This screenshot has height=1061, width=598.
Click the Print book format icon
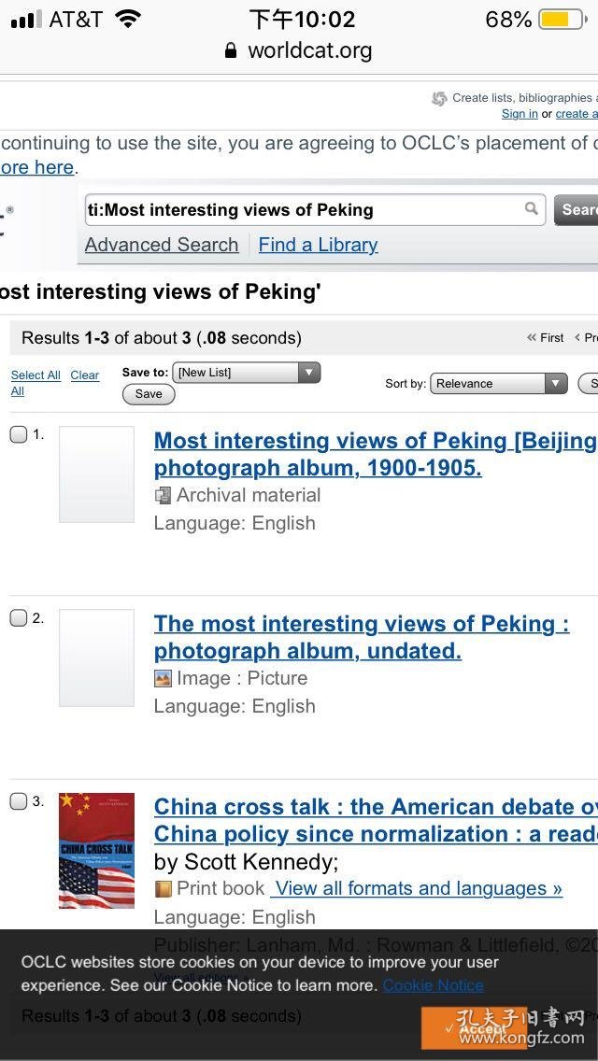point(163,888)
